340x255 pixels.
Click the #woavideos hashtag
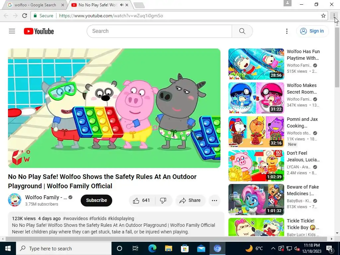click(75, 218)
